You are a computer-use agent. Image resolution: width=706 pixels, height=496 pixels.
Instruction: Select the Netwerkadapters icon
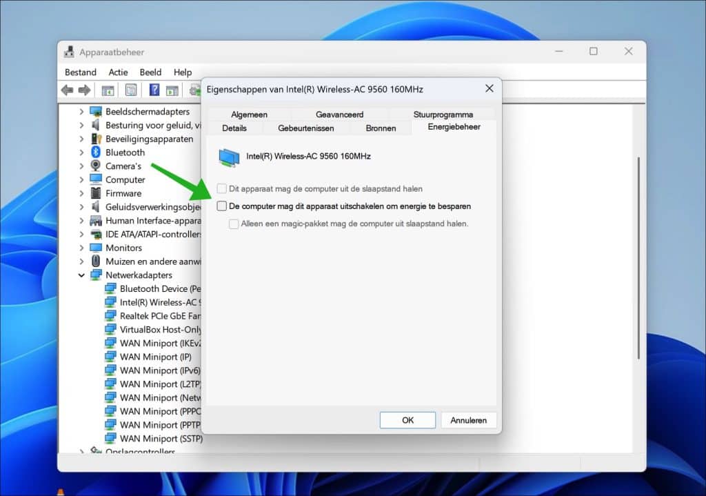pos(96,275)
